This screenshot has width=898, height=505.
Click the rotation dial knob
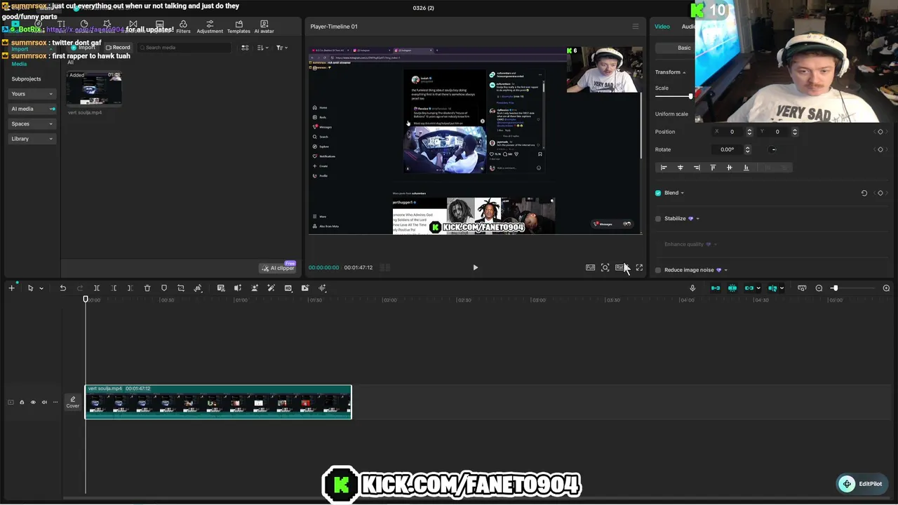click(773, 149)
